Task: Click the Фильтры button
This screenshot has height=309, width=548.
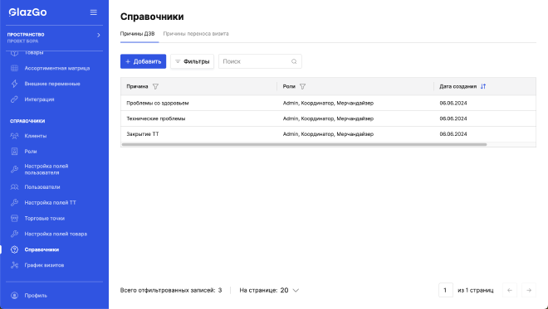Action: click(193, 61)
